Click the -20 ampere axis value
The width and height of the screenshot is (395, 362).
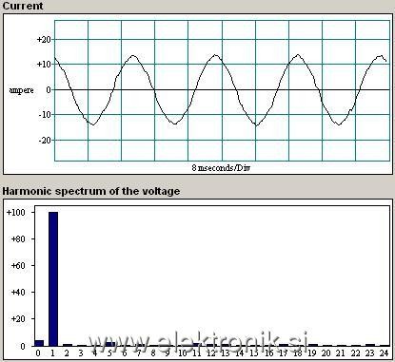pos(45,140)
